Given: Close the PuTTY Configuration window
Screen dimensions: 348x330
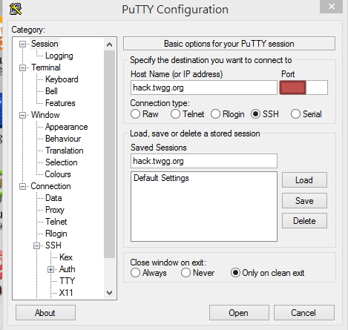Looking at the screenshot, I should pyautogui.click(x=331, y=7).
